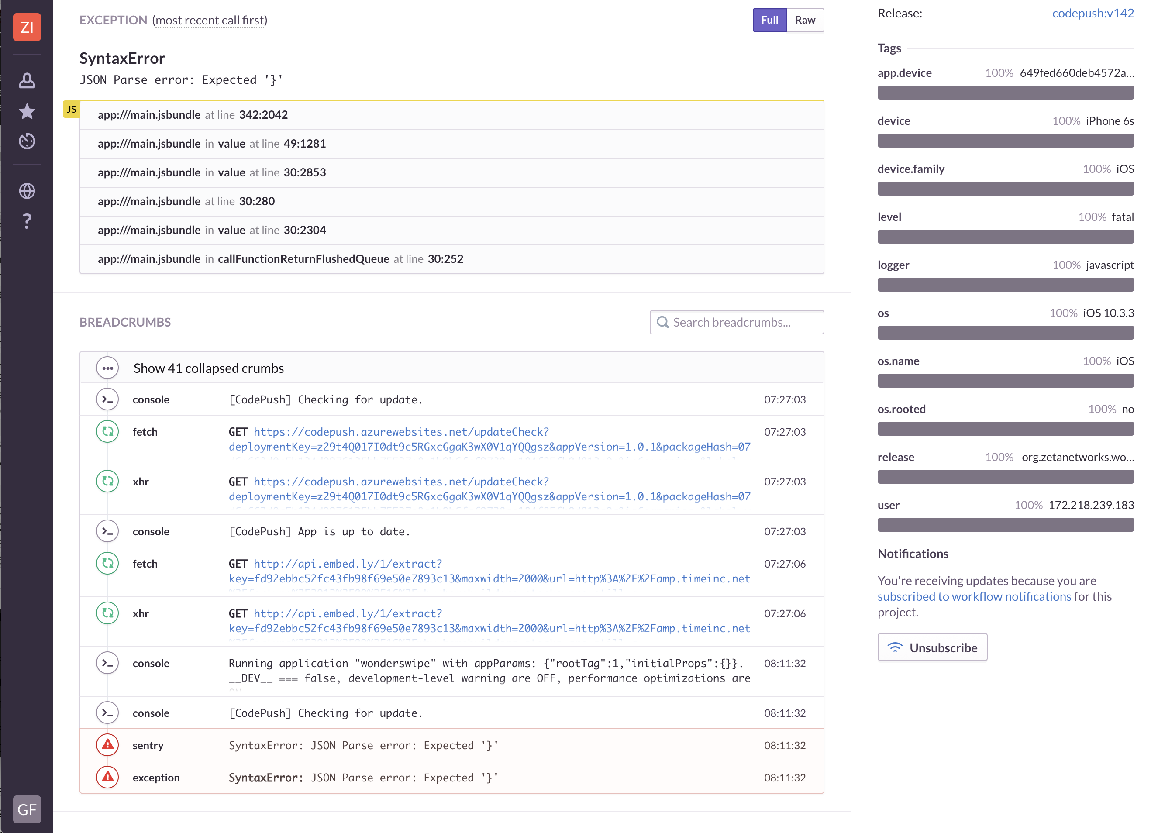
Task: Open the codepush:v142 release link
Action: coord(1093,13)
